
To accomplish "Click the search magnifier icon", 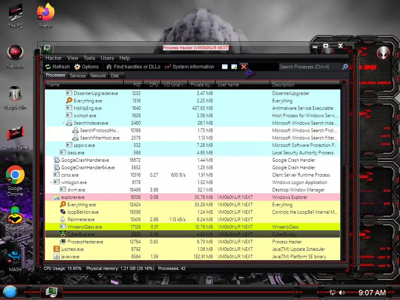I will (345, 67).
